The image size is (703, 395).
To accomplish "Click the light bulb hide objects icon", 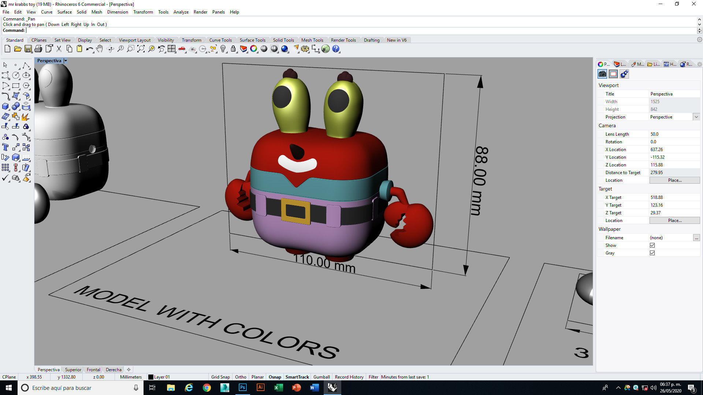I will tap(223, 49).
